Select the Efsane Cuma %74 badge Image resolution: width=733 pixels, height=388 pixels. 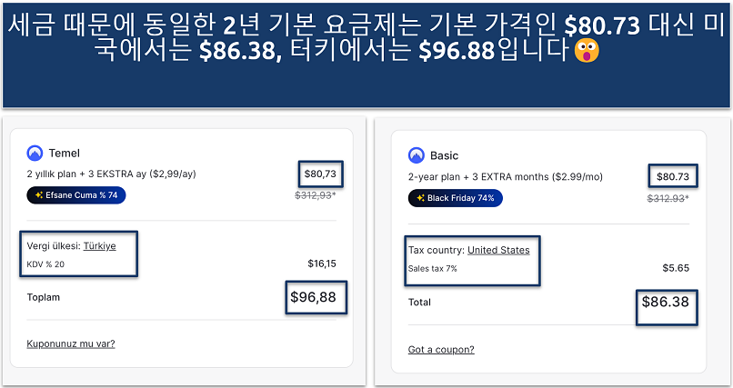pos(77,194)
